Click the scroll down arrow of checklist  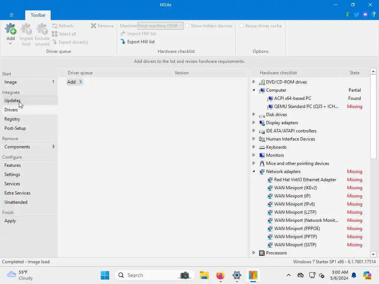(373, 254)
